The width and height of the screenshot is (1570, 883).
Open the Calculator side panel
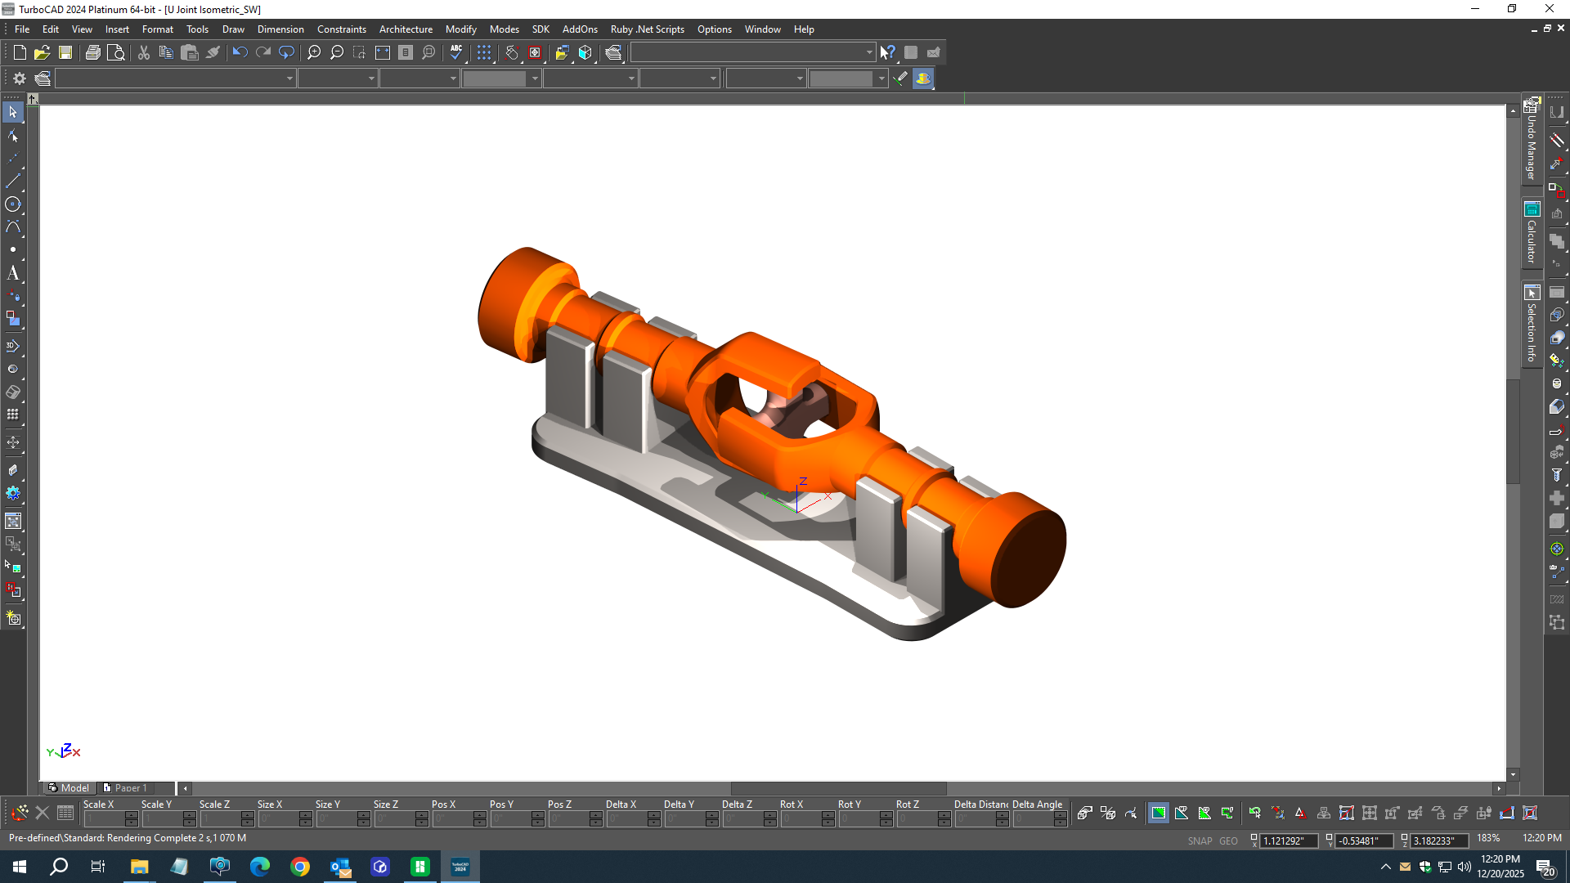click(1532, 233)
